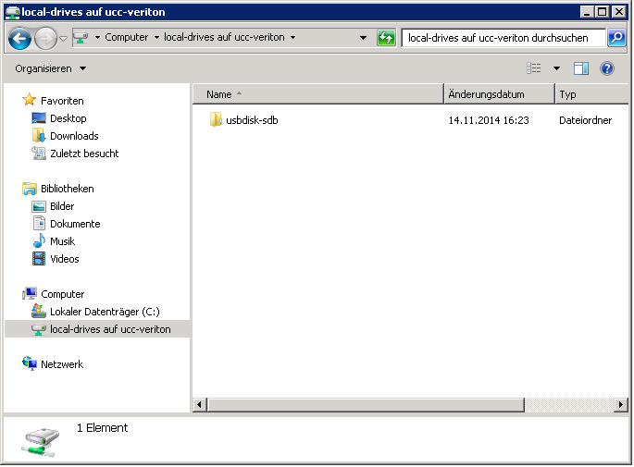
Task: Open the Musik library
Action: point(62,241)
